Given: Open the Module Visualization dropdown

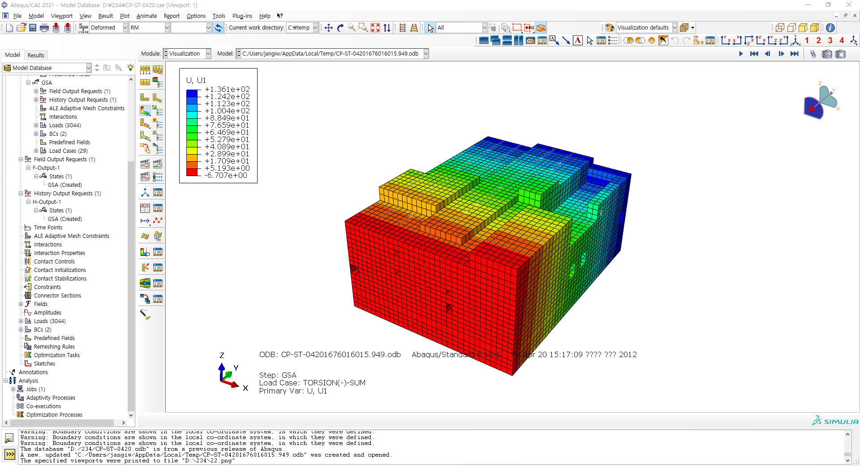Looking at the screenshot, I should pos(208,54).
